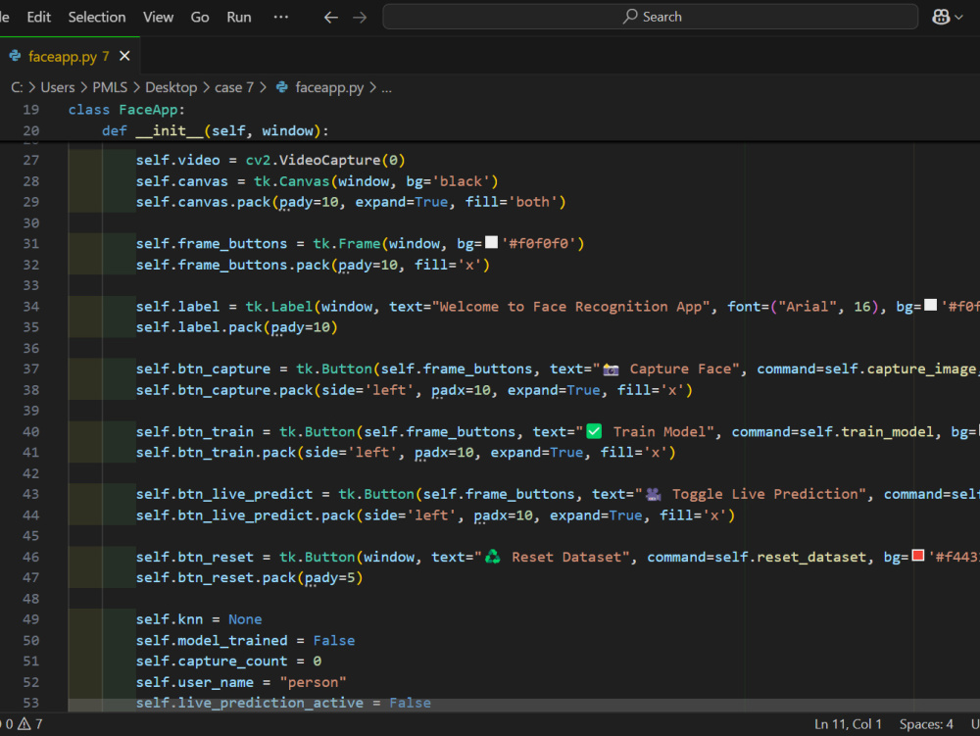Viewport: 980px width, 736px height.
Task: Select the Users breadcrumb
Action: point(58,87)
